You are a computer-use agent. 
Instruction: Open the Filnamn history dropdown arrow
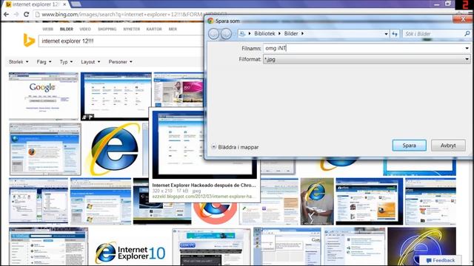click(x=467, y=48)
